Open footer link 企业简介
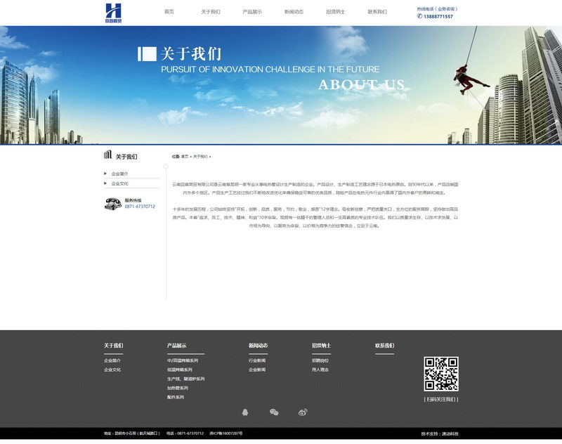The height and width of the screenshot is (444, 562). click(112, 360)
